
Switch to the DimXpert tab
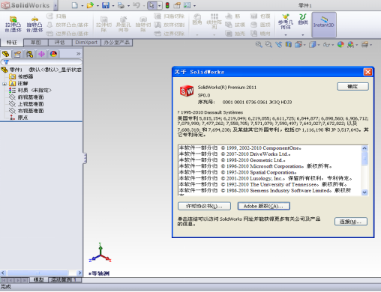[x=86, y=43]
